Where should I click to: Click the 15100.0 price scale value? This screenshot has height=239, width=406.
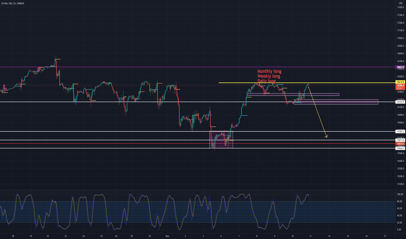(x=401, y=184)
